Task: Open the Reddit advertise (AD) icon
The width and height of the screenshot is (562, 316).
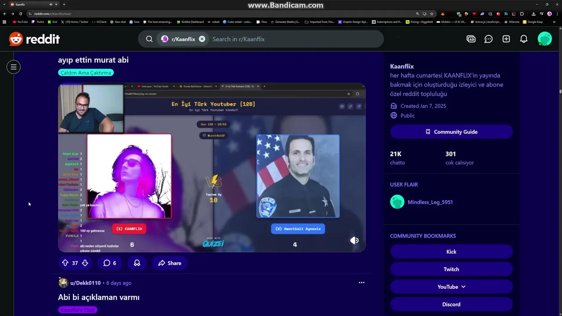Action: pos(471,39)
